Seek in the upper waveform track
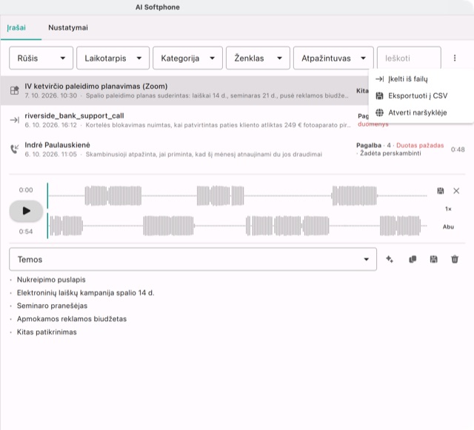The height and width of the screenshot is (430, 474). (237, 196)
